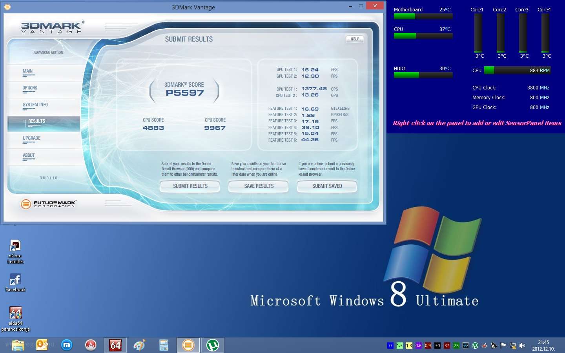The image size is (565, 353).
Task: Open the Maxthon browser taskbar icon
Action: pyautogui.click(x=67, y=345)
